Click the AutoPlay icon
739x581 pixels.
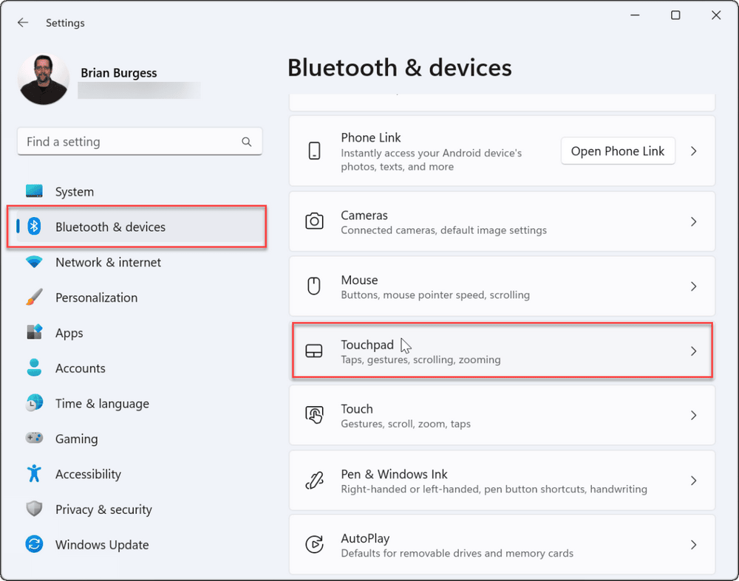point(314,545)
